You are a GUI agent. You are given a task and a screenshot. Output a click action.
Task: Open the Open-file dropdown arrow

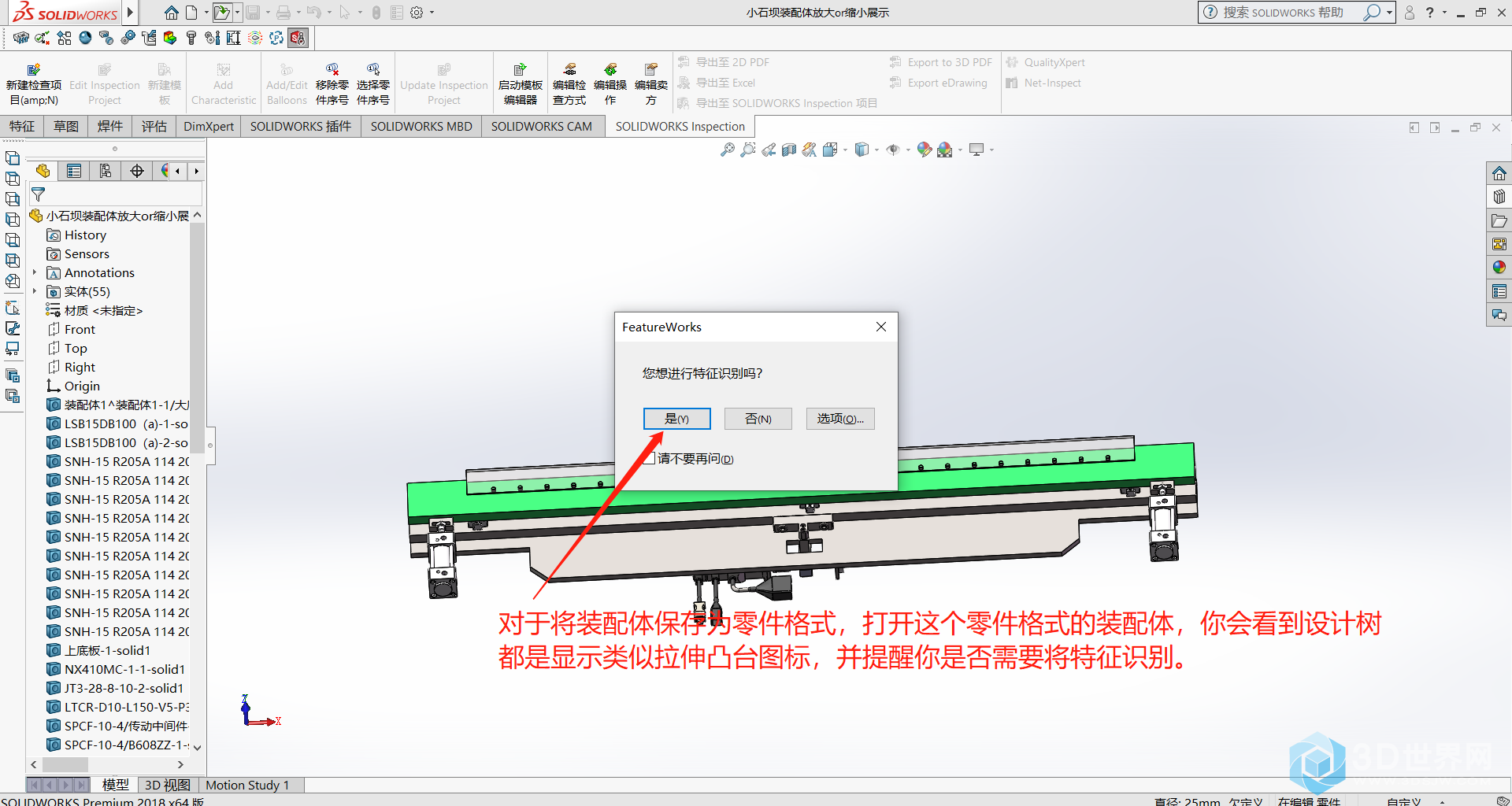click(237, 13)
